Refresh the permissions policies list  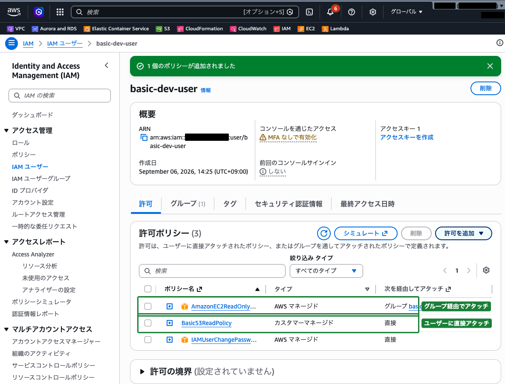[x=324, y=233]
